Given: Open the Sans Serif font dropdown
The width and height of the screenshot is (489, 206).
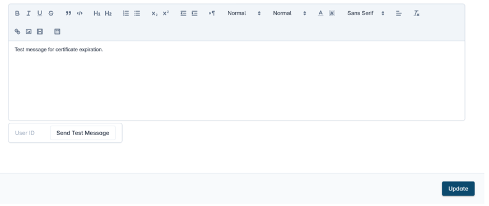Looking at the screenshot, I should (366, 13).
